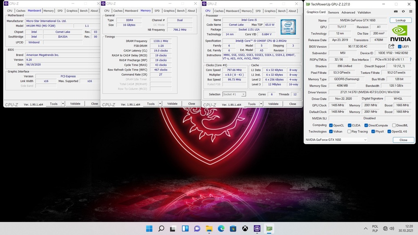Viewport: 418px width, 235px height.
Task: Toggle PhysX checkbox
Action: (373, 131)
